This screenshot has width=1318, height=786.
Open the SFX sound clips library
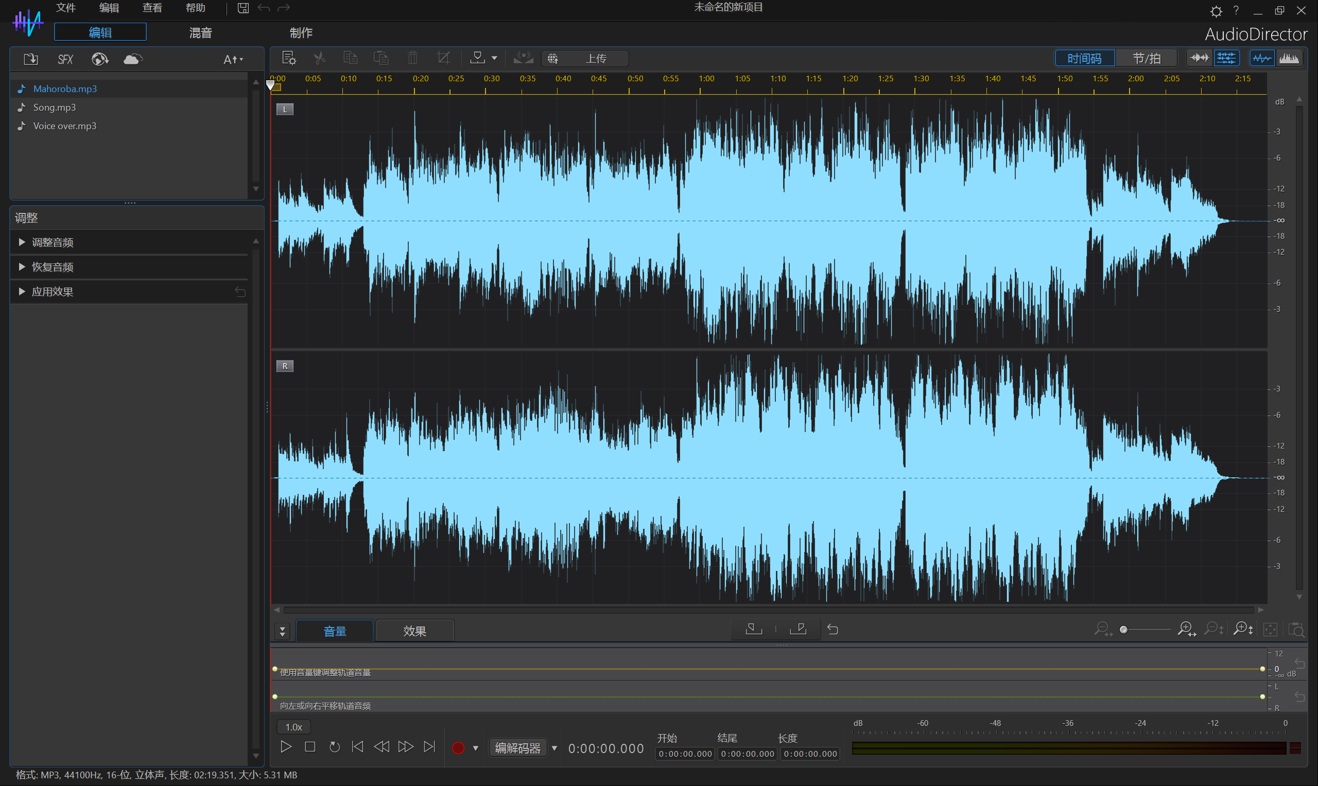(65, 59)
